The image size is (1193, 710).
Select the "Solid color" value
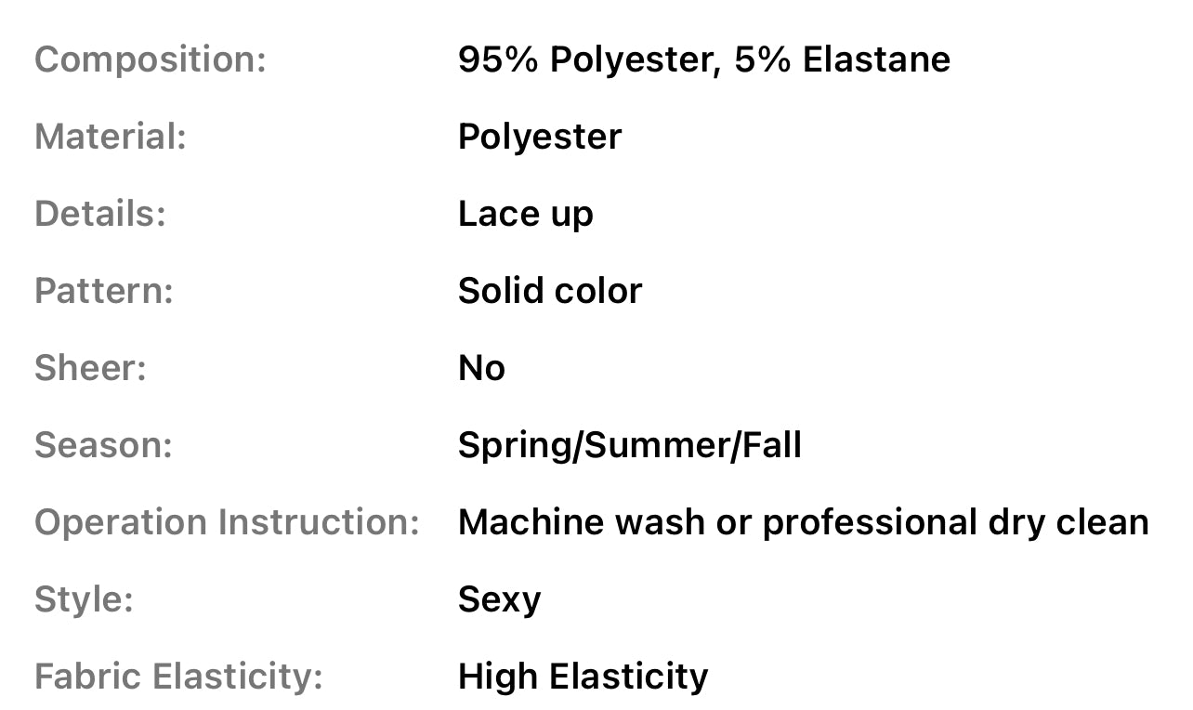coord(550,292)
